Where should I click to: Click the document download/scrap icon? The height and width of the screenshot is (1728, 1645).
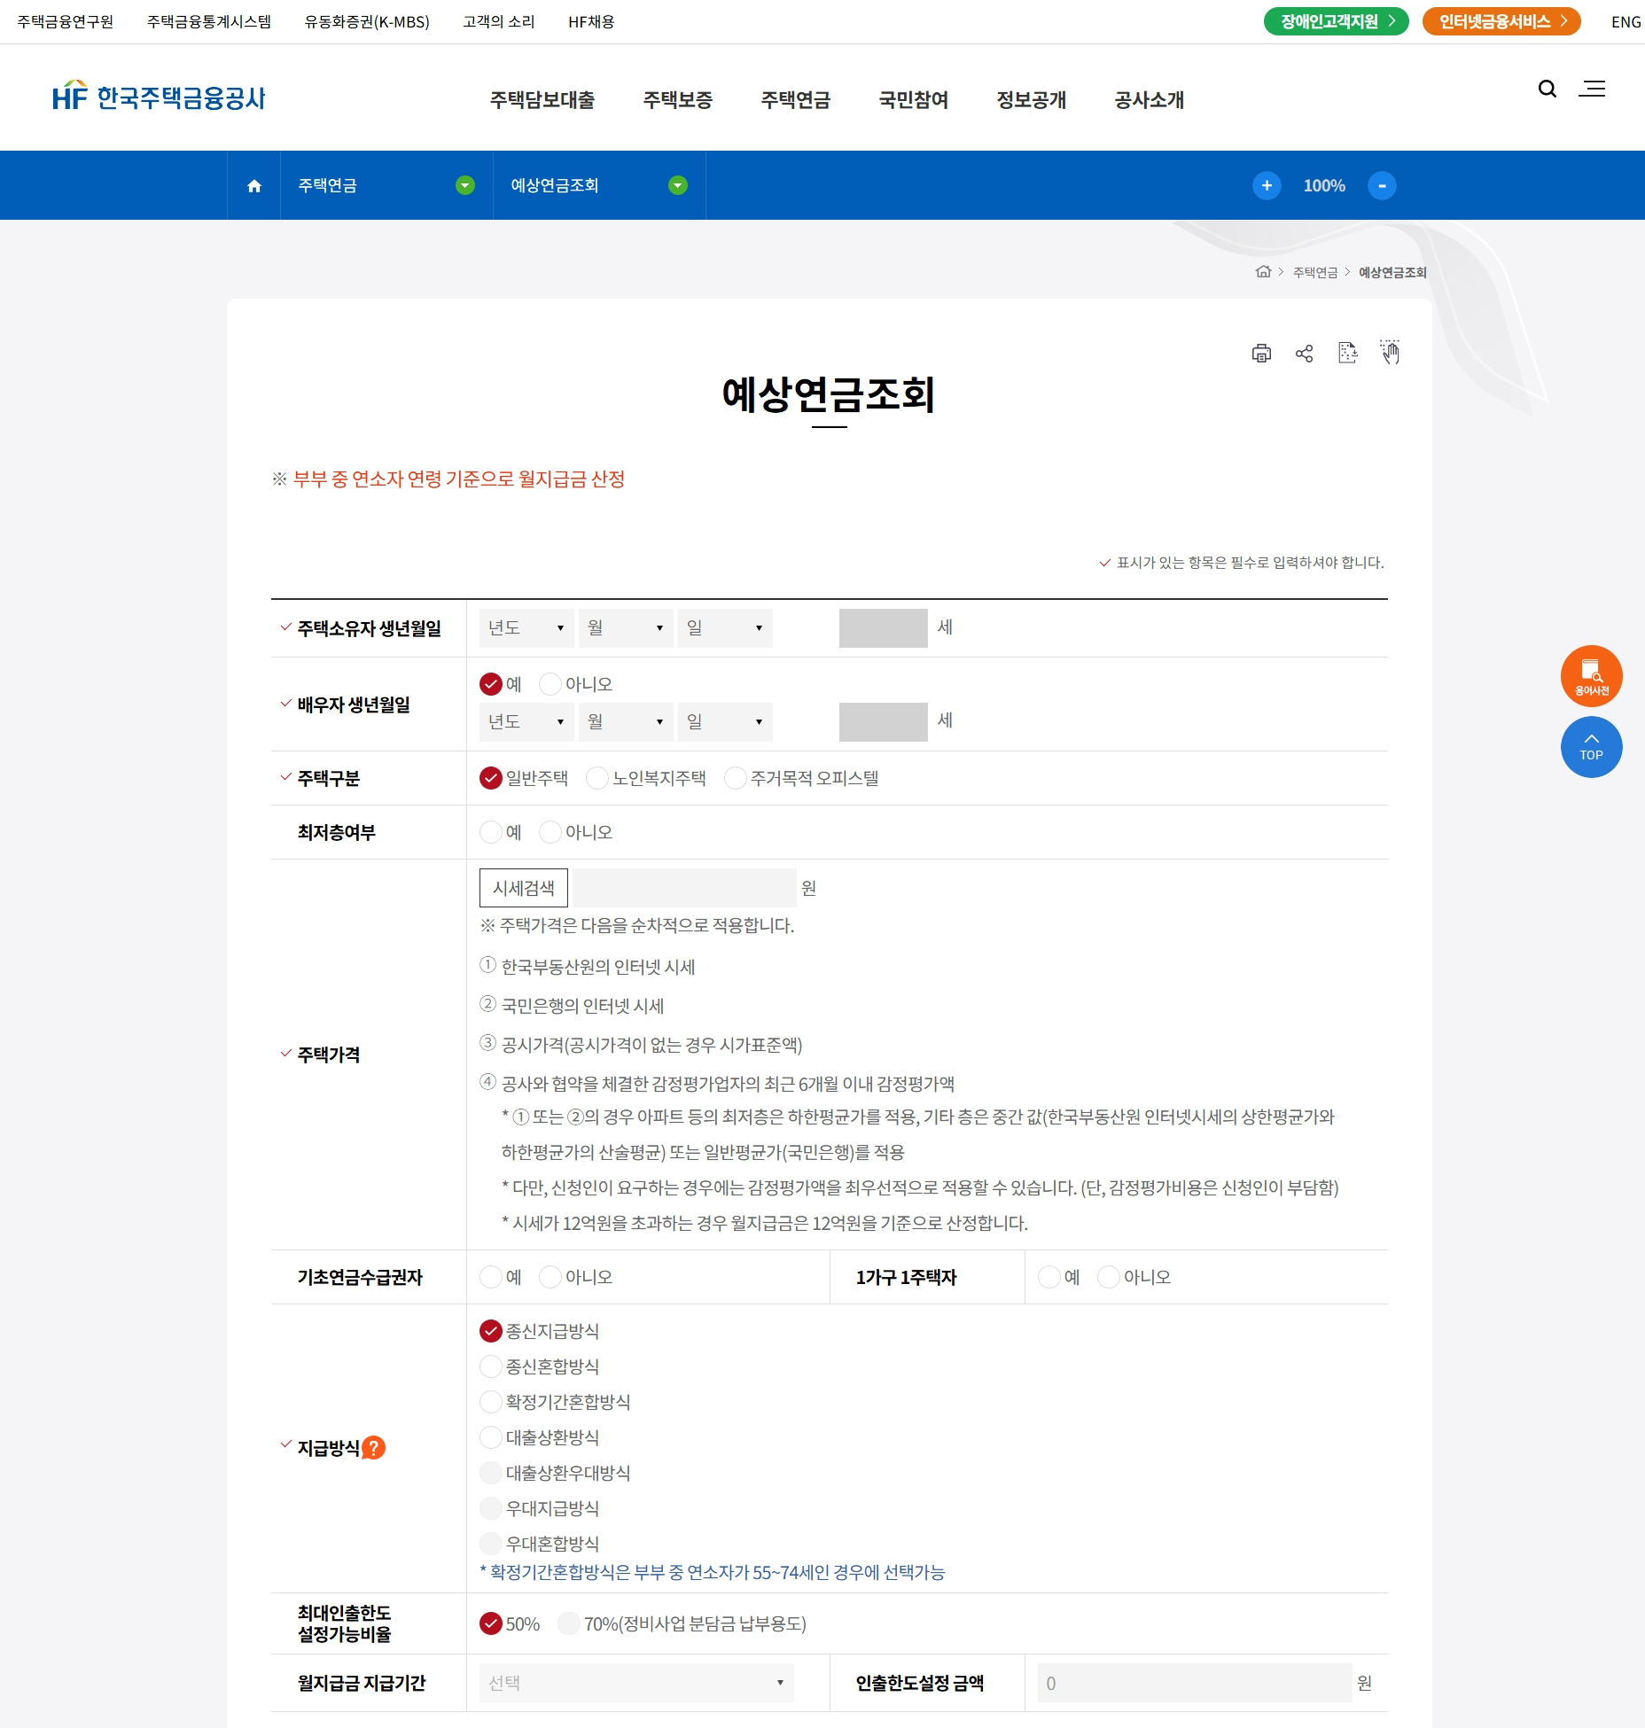click(1347, 353)
